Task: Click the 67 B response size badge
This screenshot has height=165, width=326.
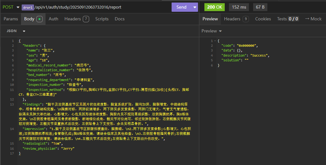Action: click(x=260, y=7)
